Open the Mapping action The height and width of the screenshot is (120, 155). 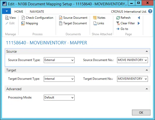coord(30,23)
